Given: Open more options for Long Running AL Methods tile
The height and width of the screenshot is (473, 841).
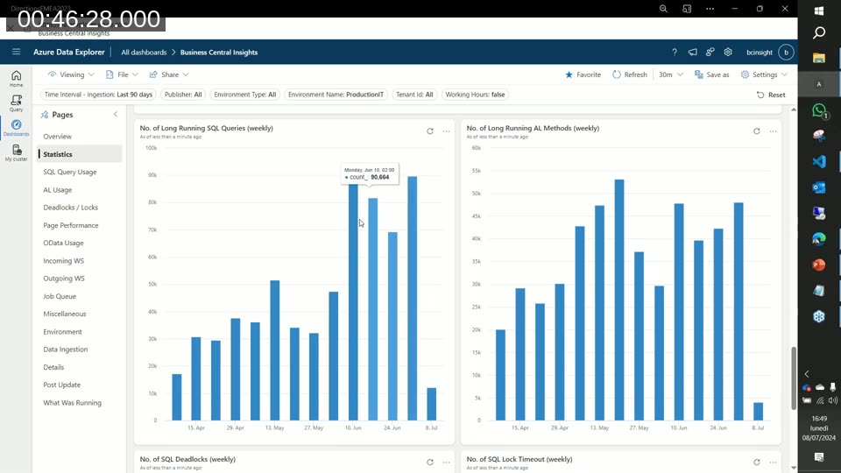Looking at the screenshot, I should tap(773, 131).
